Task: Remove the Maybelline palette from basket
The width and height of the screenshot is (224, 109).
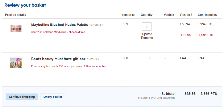Action: (147, 38)
